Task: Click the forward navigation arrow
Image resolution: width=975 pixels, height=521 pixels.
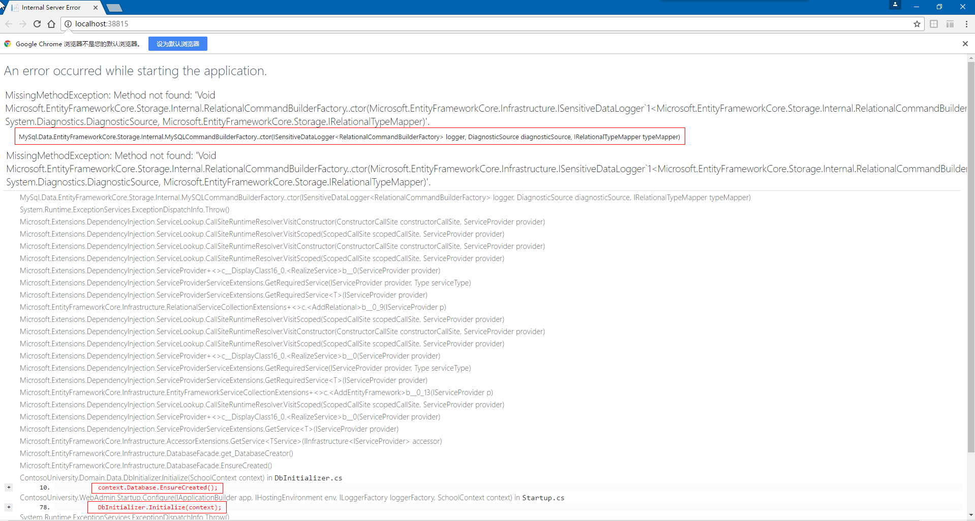Action: click(23, 24)
